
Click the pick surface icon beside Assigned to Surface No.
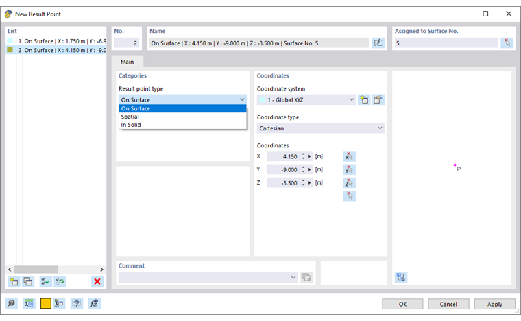(507, 43)
